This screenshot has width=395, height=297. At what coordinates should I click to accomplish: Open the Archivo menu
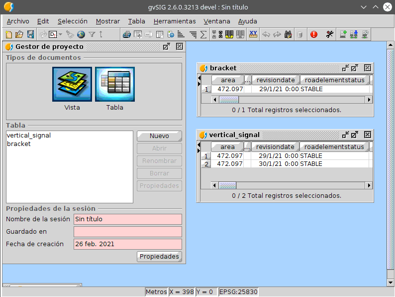point(18,21)
